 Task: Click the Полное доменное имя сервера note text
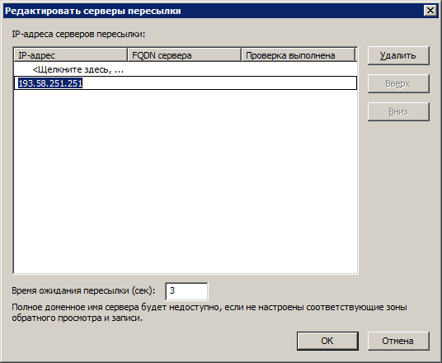click(x=209, y=313)
